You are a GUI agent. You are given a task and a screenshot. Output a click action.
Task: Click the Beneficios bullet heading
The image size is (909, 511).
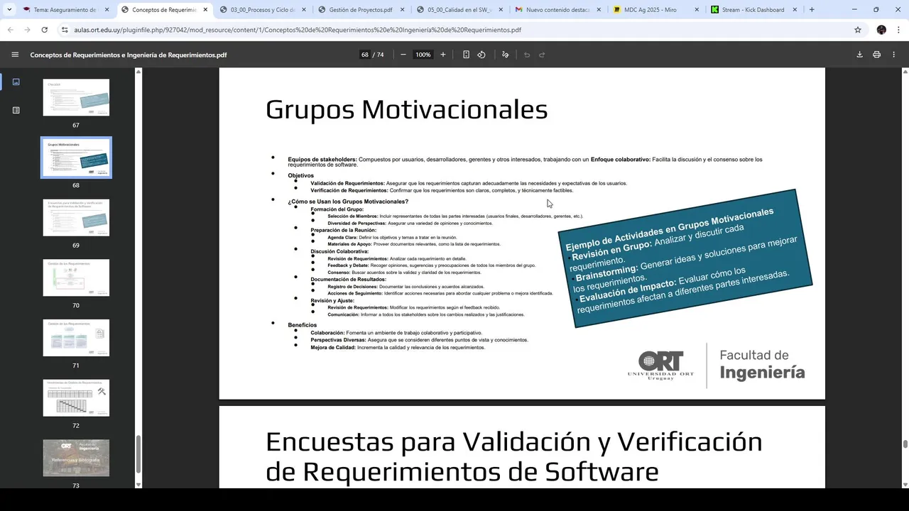tap(303, 324)
